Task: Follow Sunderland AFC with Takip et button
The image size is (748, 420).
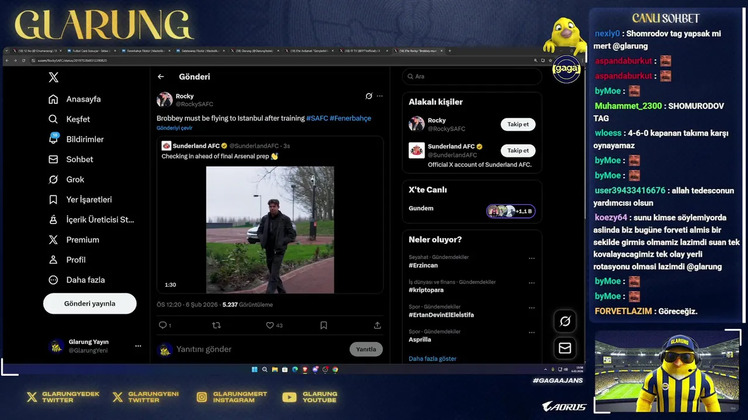Action: coord(518,150)
